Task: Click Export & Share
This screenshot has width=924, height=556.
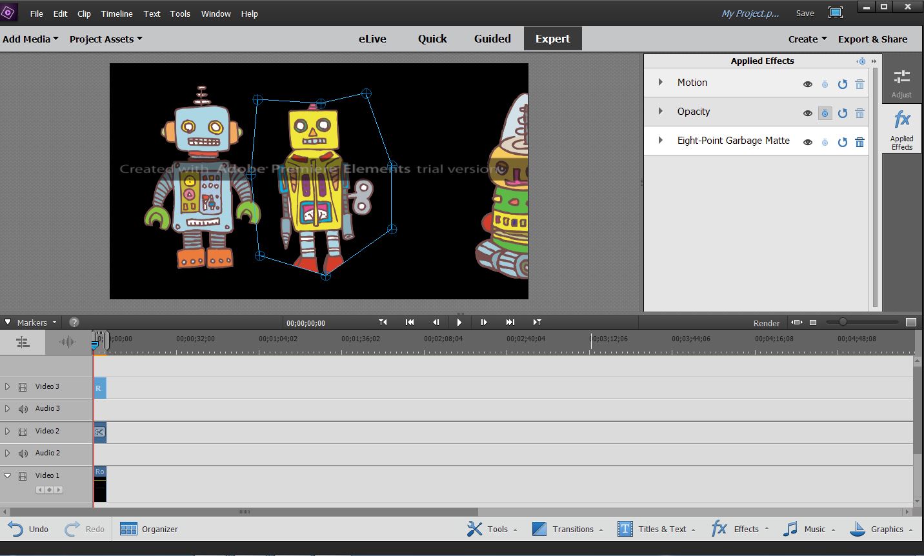Action: coord(872,39)
